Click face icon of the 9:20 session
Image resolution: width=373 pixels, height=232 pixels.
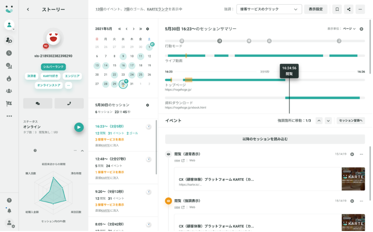click(x=149, y=192)
